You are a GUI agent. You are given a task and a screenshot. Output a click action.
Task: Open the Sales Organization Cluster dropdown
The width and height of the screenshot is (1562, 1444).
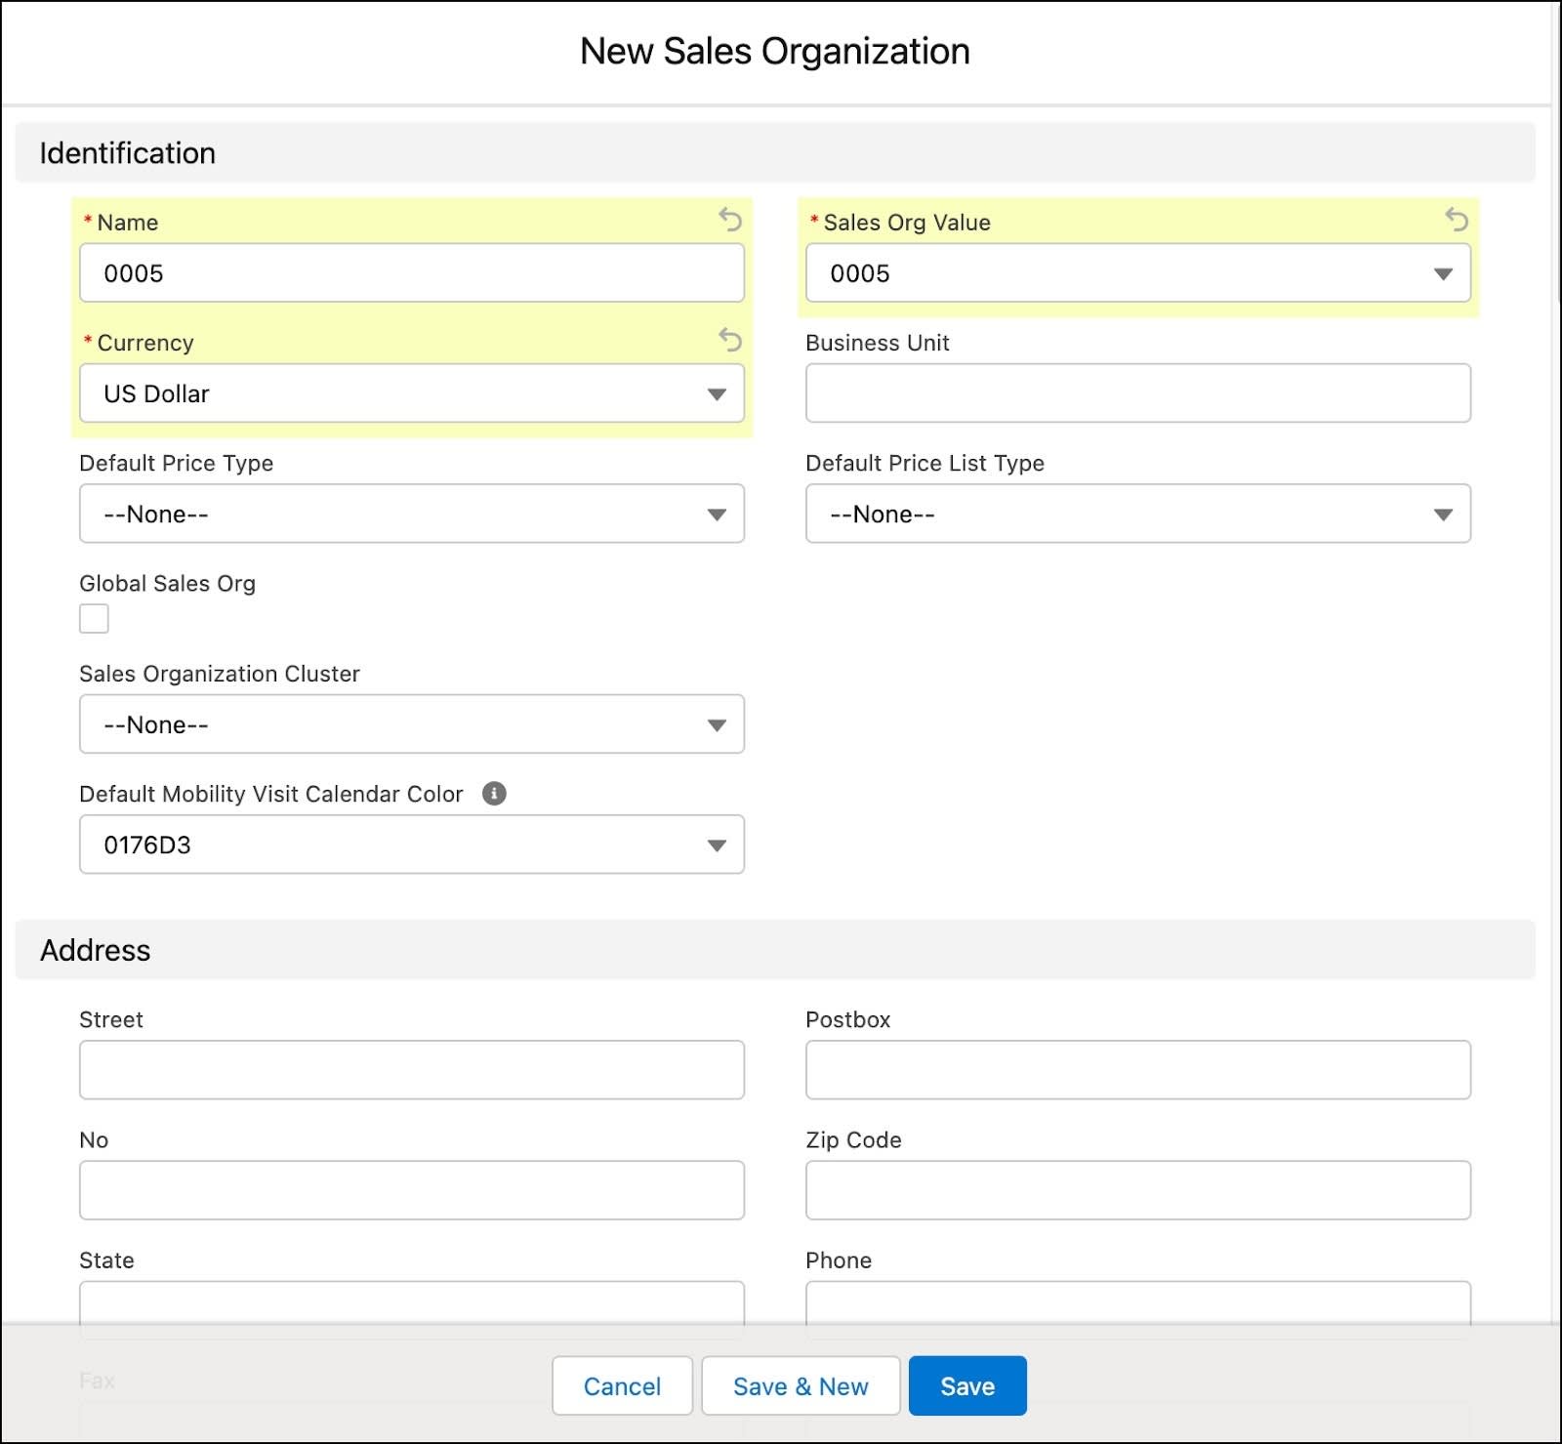[718, 724]
